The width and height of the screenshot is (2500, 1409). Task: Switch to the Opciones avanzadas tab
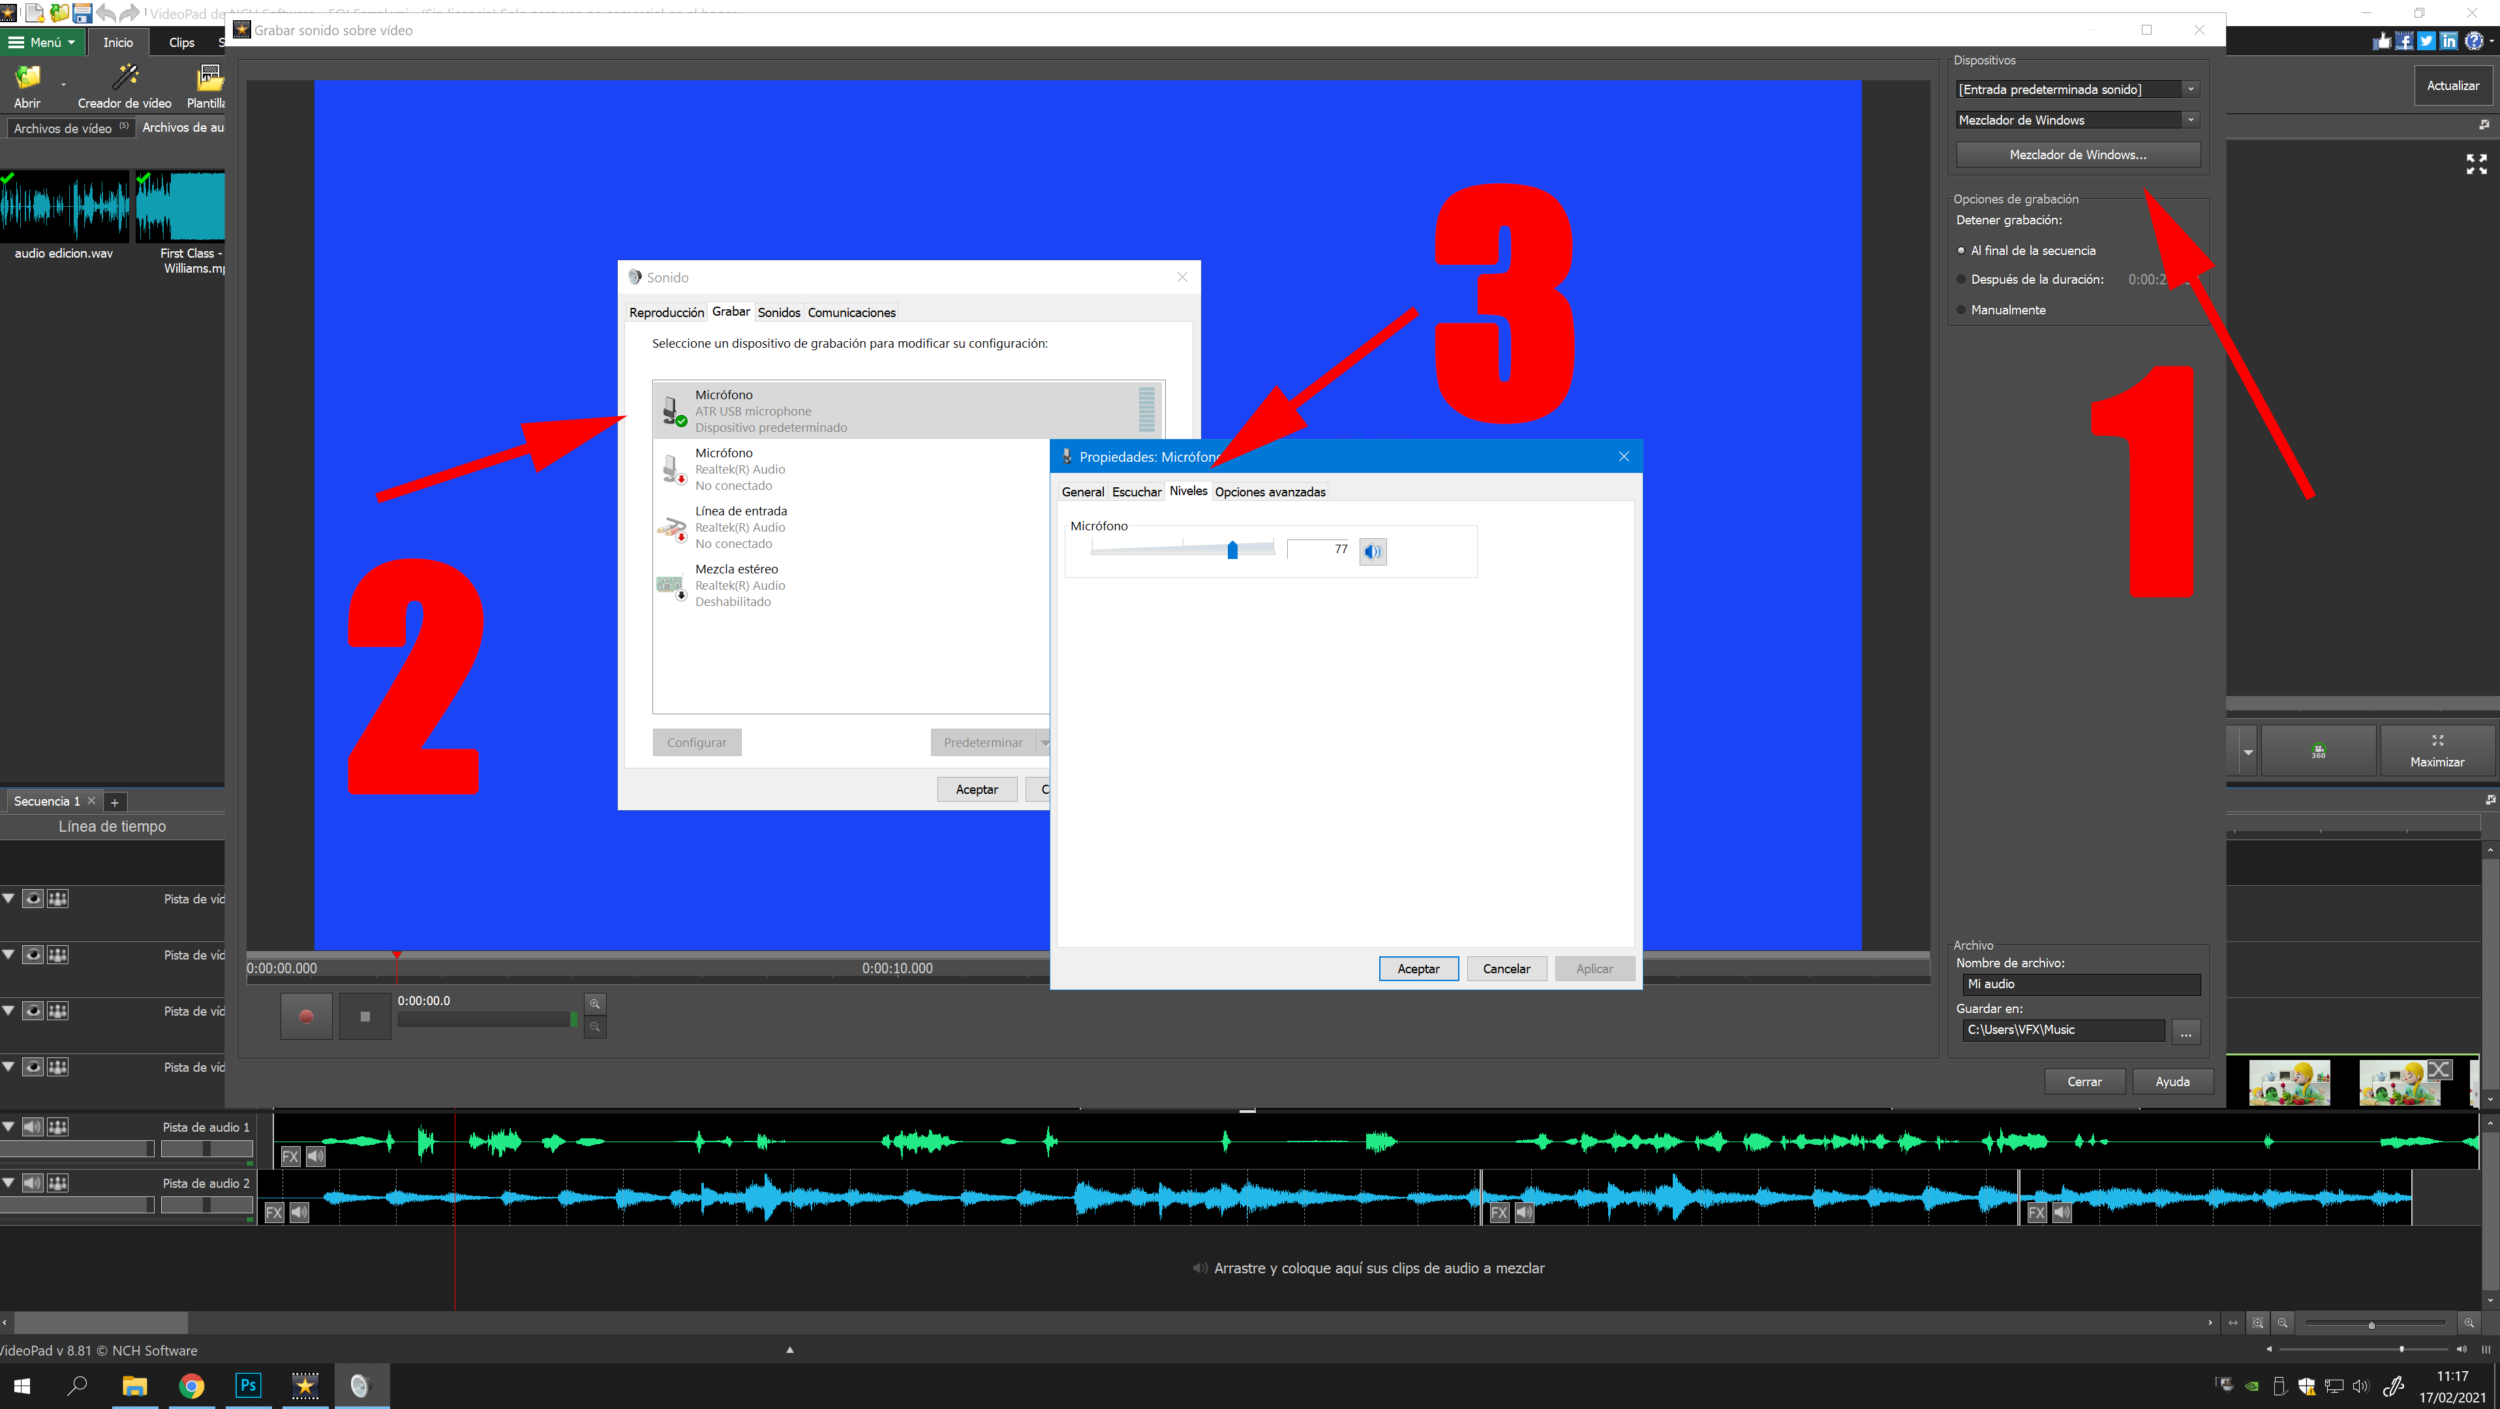(x=1270, y=492)
